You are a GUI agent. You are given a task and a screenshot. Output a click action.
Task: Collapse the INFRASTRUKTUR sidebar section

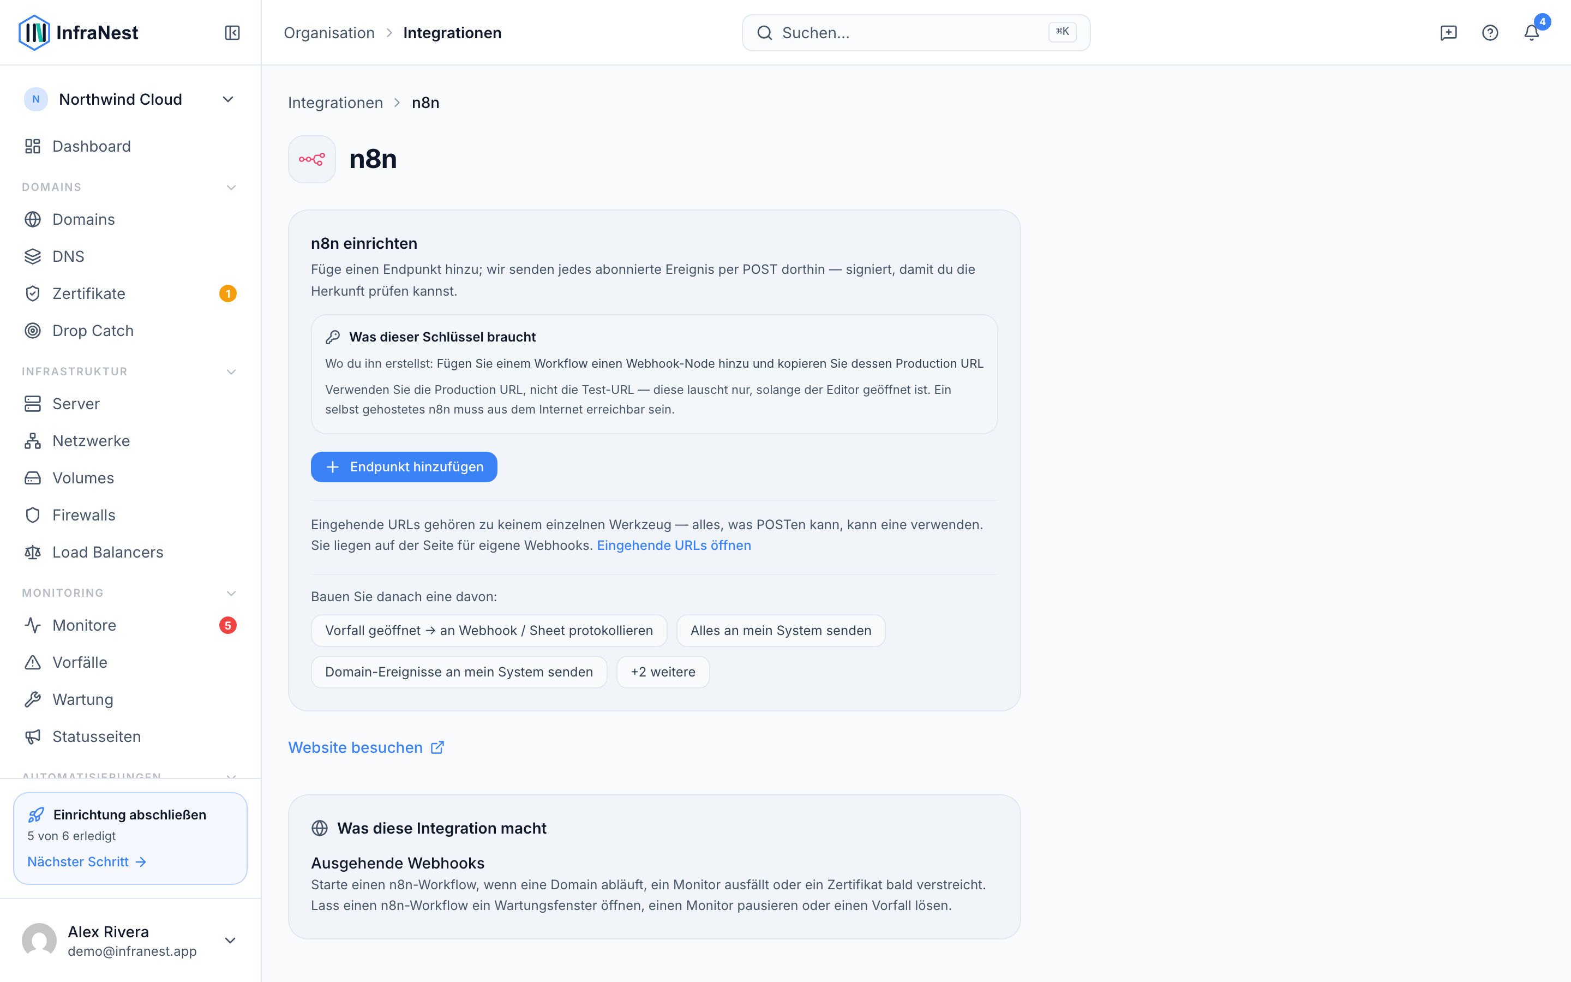click(x=231, y=372)
